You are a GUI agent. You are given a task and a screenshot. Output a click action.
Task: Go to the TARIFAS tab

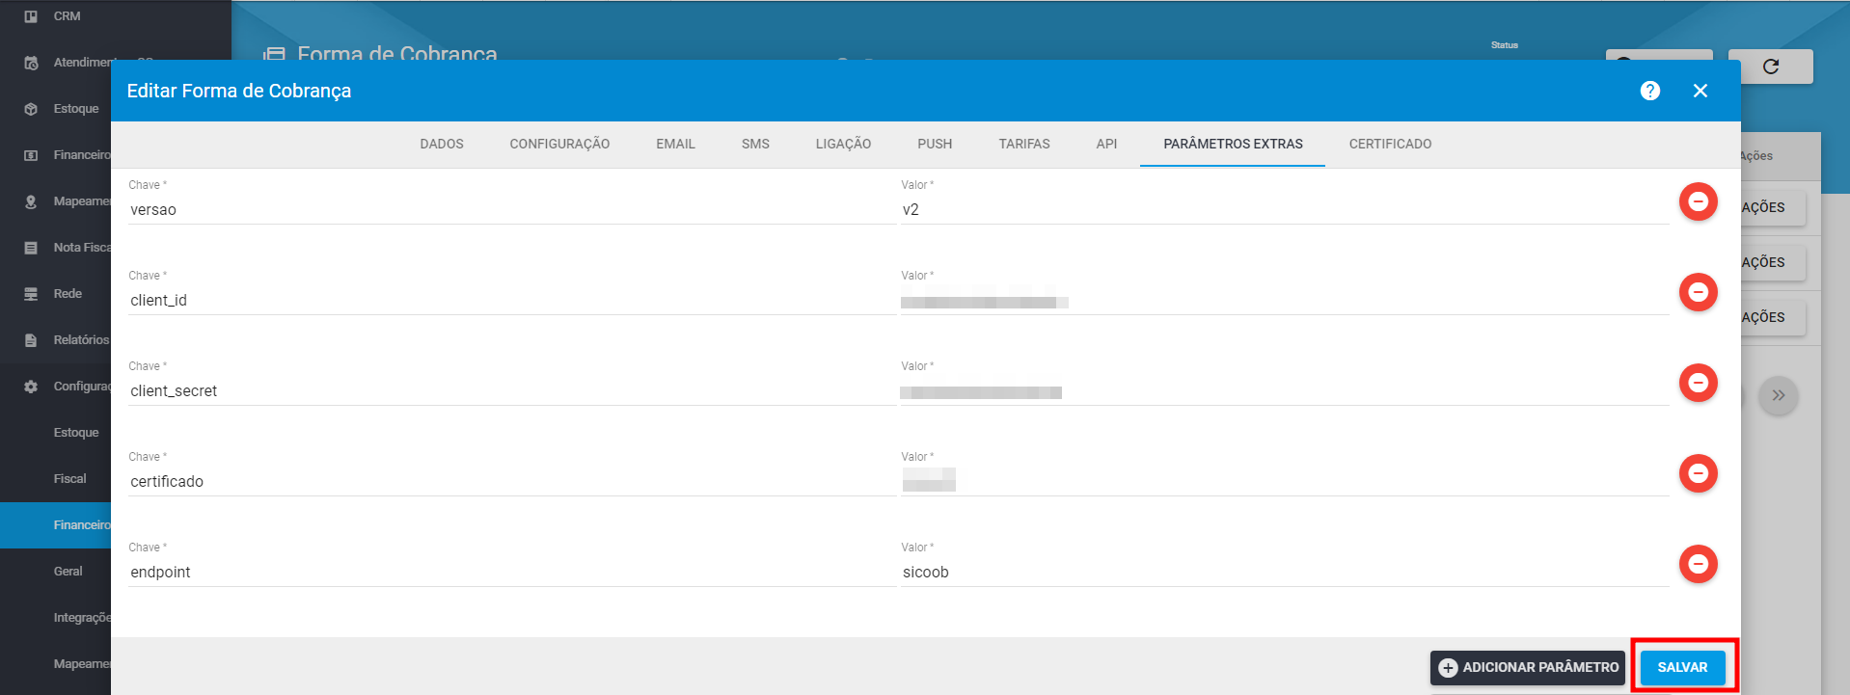point(1024,144)
